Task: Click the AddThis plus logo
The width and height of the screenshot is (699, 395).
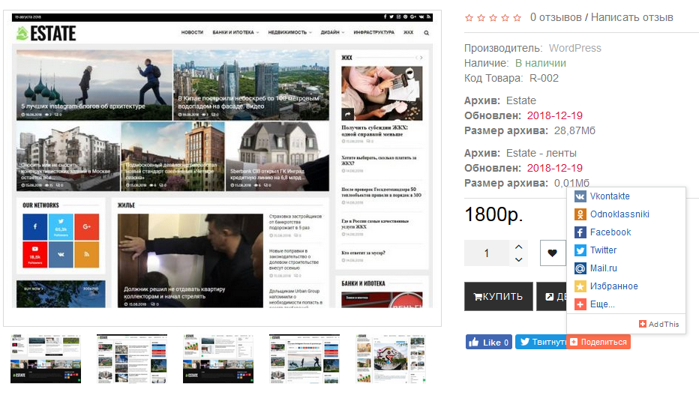Action: click(x=643, y=324)
